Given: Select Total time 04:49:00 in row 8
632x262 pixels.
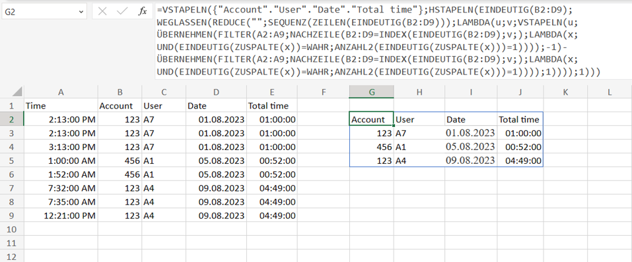Looking at the screenshot, I should click(x=272, y=201).
